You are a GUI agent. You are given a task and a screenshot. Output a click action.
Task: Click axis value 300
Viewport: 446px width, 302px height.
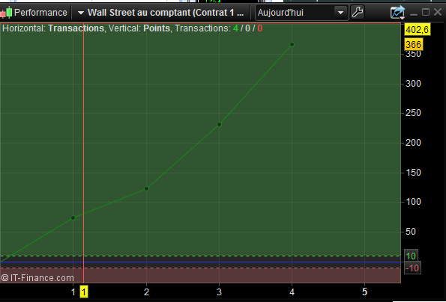[x=413, y=84]
